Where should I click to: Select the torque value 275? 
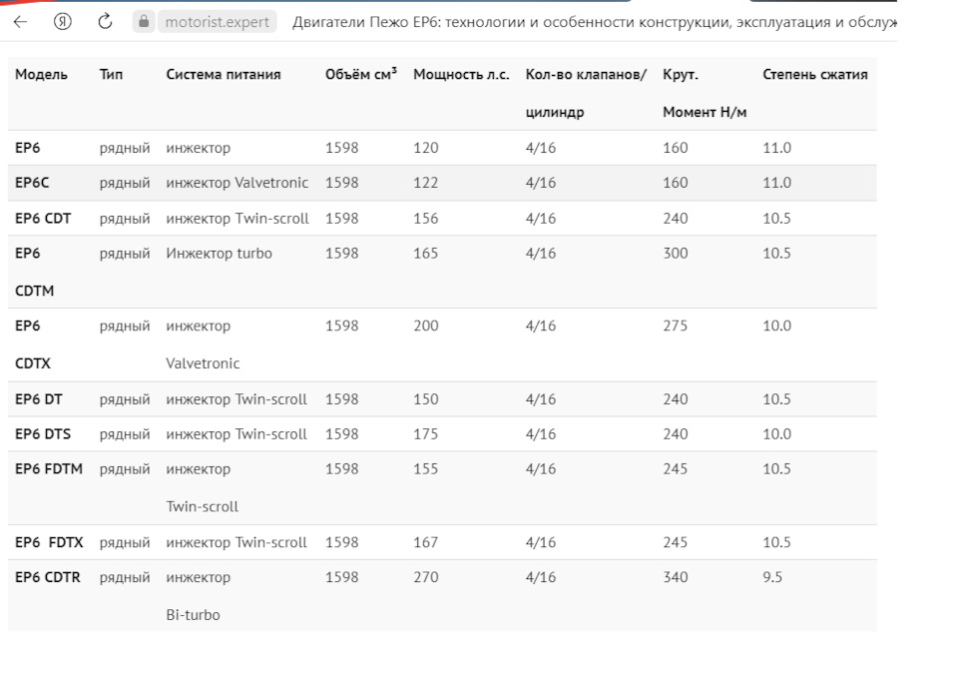click(x=676, y=326)
